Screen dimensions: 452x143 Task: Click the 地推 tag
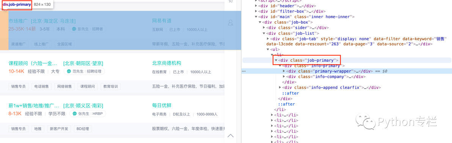pos(38,129)
